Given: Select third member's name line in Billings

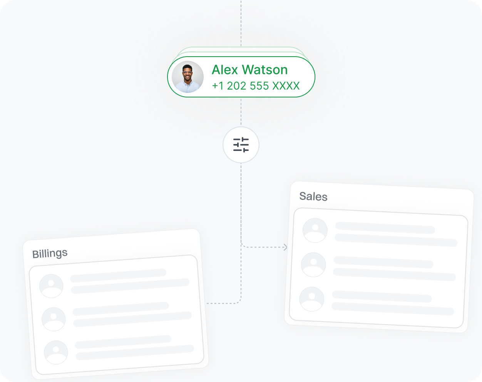Looking at the screenshot, I should click(123, 342).
